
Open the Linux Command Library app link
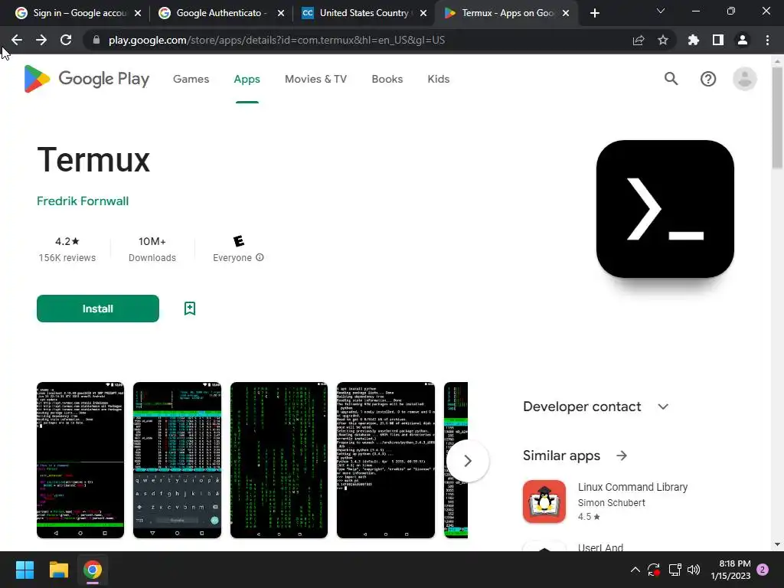pyautogui.click(x=632, y=487)
